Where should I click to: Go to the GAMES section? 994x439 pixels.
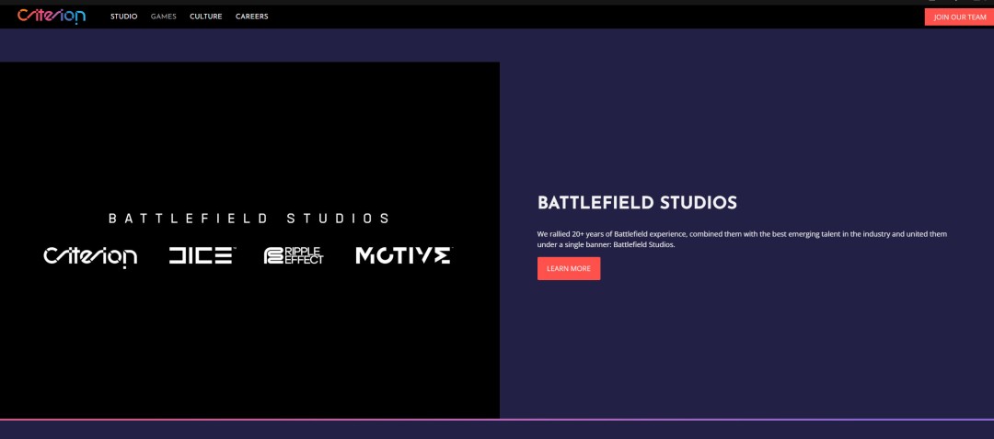163,17
